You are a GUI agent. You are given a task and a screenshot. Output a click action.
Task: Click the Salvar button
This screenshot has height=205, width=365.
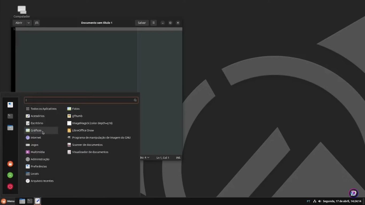(142, 23)
